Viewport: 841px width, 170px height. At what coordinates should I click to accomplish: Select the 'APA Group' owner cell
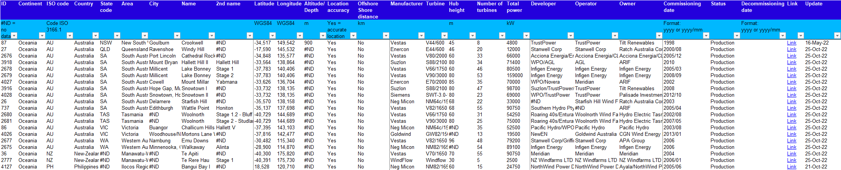640,141
